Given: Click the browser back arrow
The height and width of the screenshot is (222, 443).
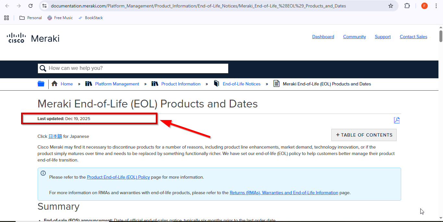Looking at the screenshot, I should point(7,6).
